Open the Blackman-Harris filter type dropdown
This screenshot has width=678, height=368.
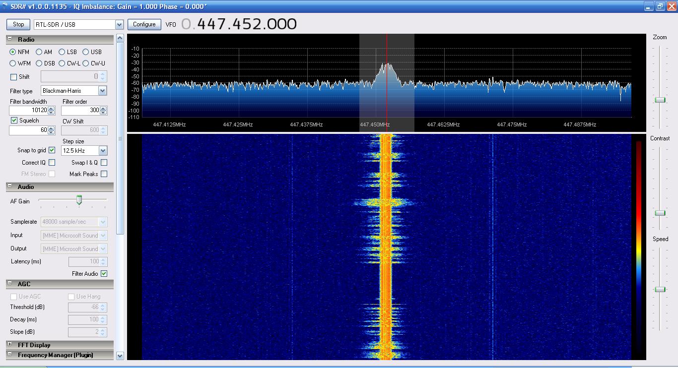pos(102,91)
